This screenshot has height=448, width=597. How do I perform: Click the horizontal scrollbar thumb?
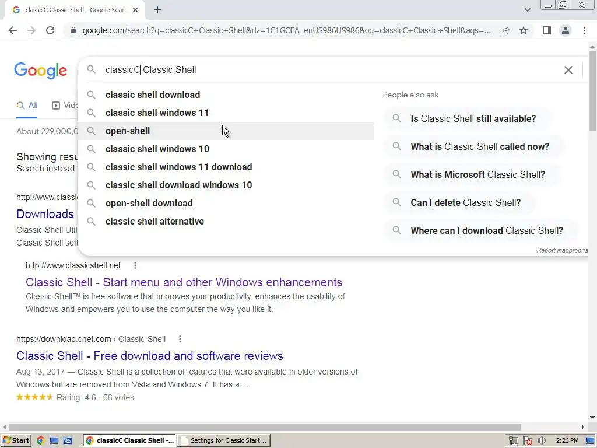[265, 427]
